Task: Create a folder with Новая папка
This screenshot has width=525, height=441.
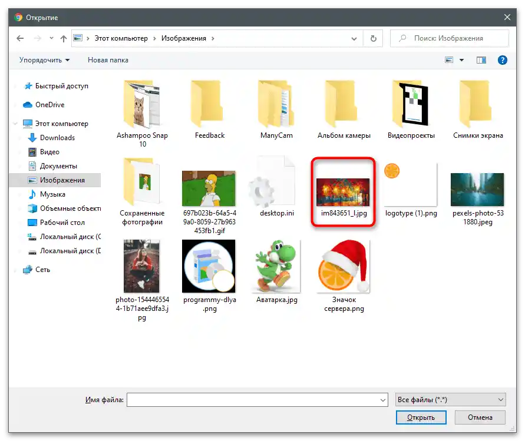Action: click(108, 60)
